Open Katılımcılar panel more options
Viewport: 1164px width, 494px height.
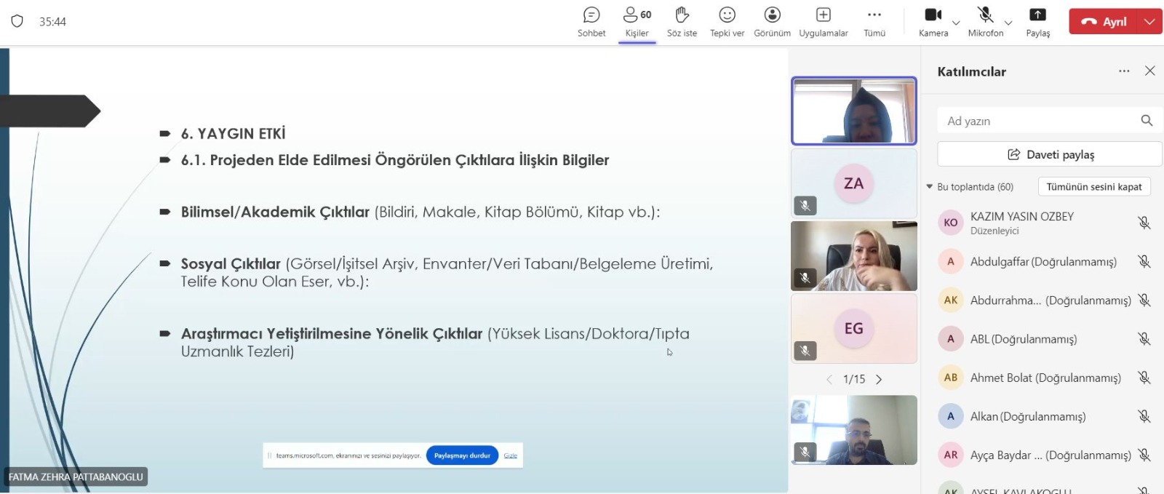pyautogui.click(x=1124, y=71)
